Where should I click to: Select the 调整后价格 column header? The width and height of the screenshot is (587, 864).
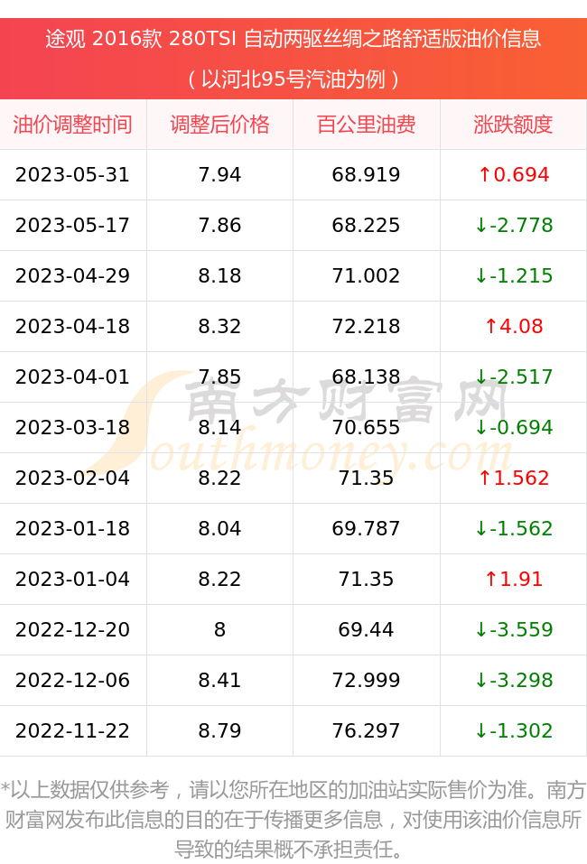[220, 125]
